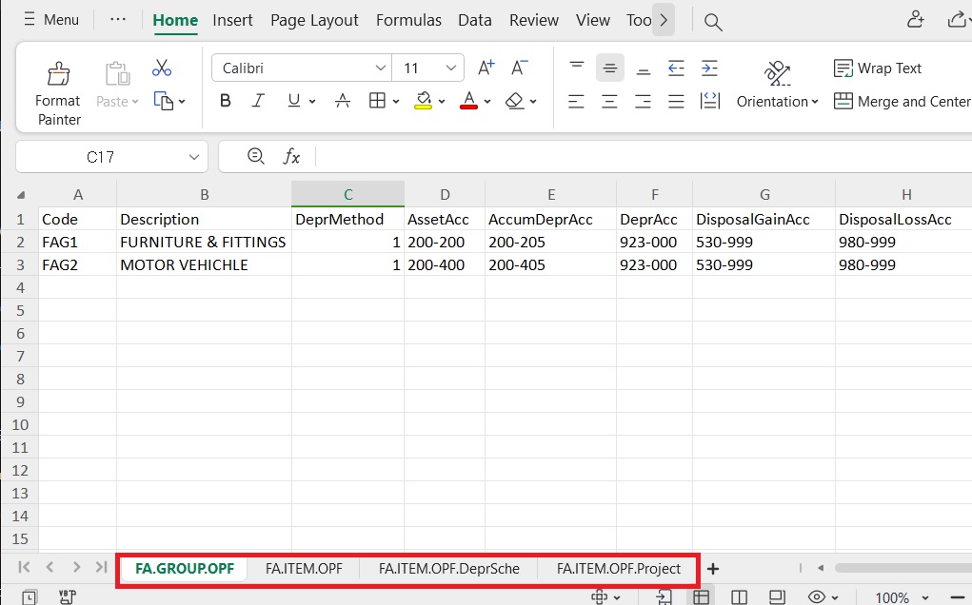The height and width of the screenshot is (605, 972).
Task: Apply bold formatting with the B icon
Action: click(x=225, y=100)
